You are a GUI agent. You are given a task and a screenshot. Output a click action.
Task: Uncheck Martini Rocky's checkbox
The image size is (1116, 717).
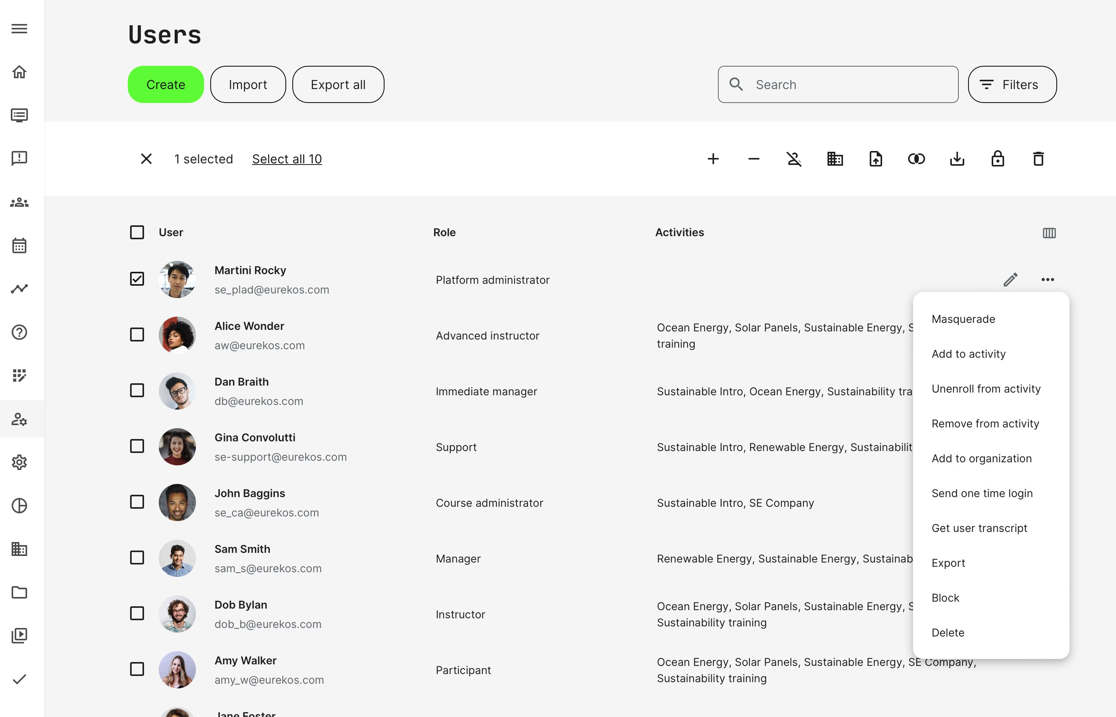(x=137, y=279)
